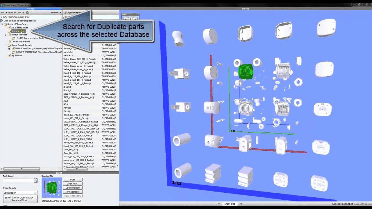Refresh the folders list
Image resolution: width=372 pixels, height=209 pixels.
click(27, 12)
